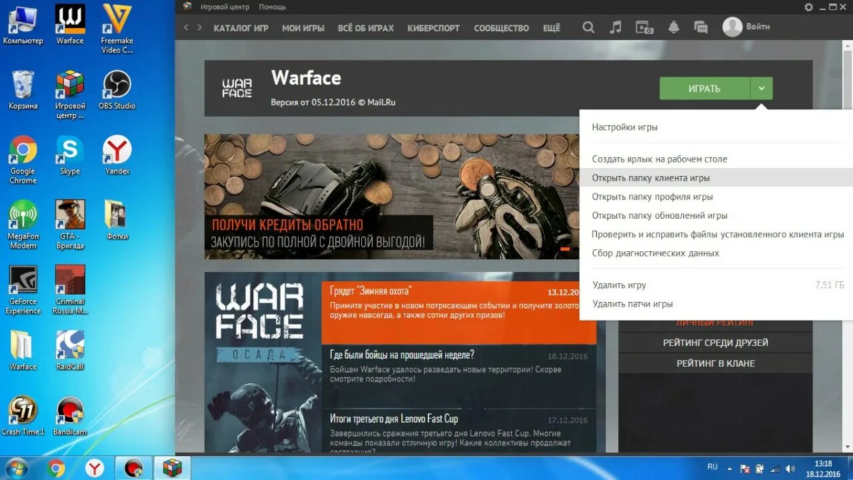Image resolution: width=853 pixels, height=480 pixels.
Task: Switch to МОИ ИГРЫ tab
Action: (x=303, y=28)
